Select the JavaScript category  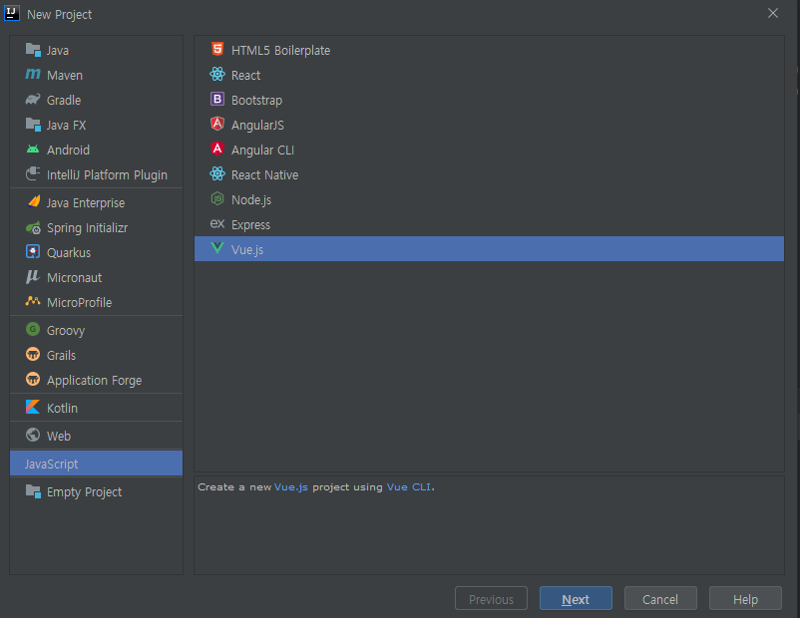click(x=96, y=463)
